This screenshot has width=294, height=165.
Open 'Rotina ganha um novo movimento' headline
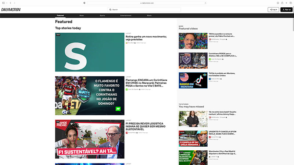(x=146, y=38)
